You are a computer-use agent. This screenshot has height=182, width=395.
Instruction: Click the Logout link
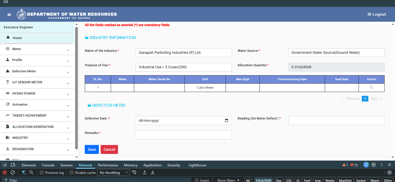(377, 14)
